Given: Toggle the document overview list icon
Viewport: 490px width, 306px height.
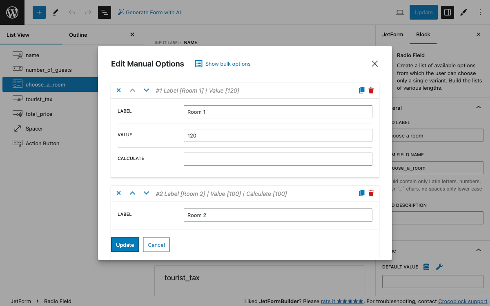Looking at the screenshot, I should (x=105, y=12).
